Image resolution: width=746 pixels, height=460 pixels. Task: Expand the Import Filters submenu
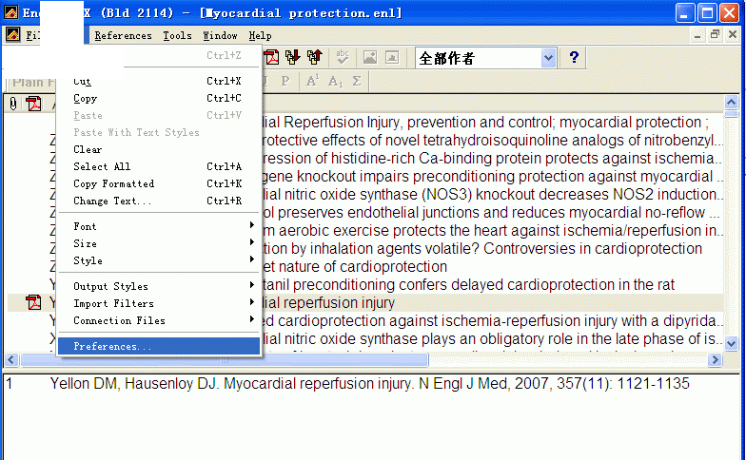(158, 303)
